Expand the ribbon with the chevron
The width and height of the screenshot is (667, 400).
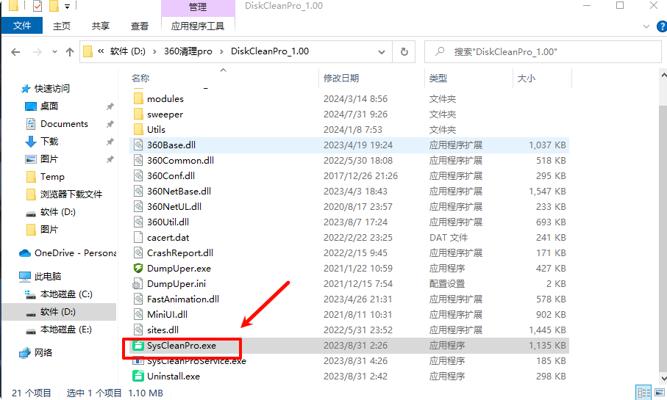click(x=646, y=26)
